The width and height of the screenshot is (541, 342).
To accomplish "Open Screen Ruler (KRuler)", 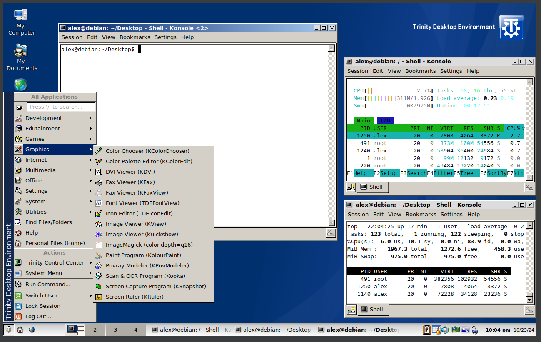I will coord(134,297).
